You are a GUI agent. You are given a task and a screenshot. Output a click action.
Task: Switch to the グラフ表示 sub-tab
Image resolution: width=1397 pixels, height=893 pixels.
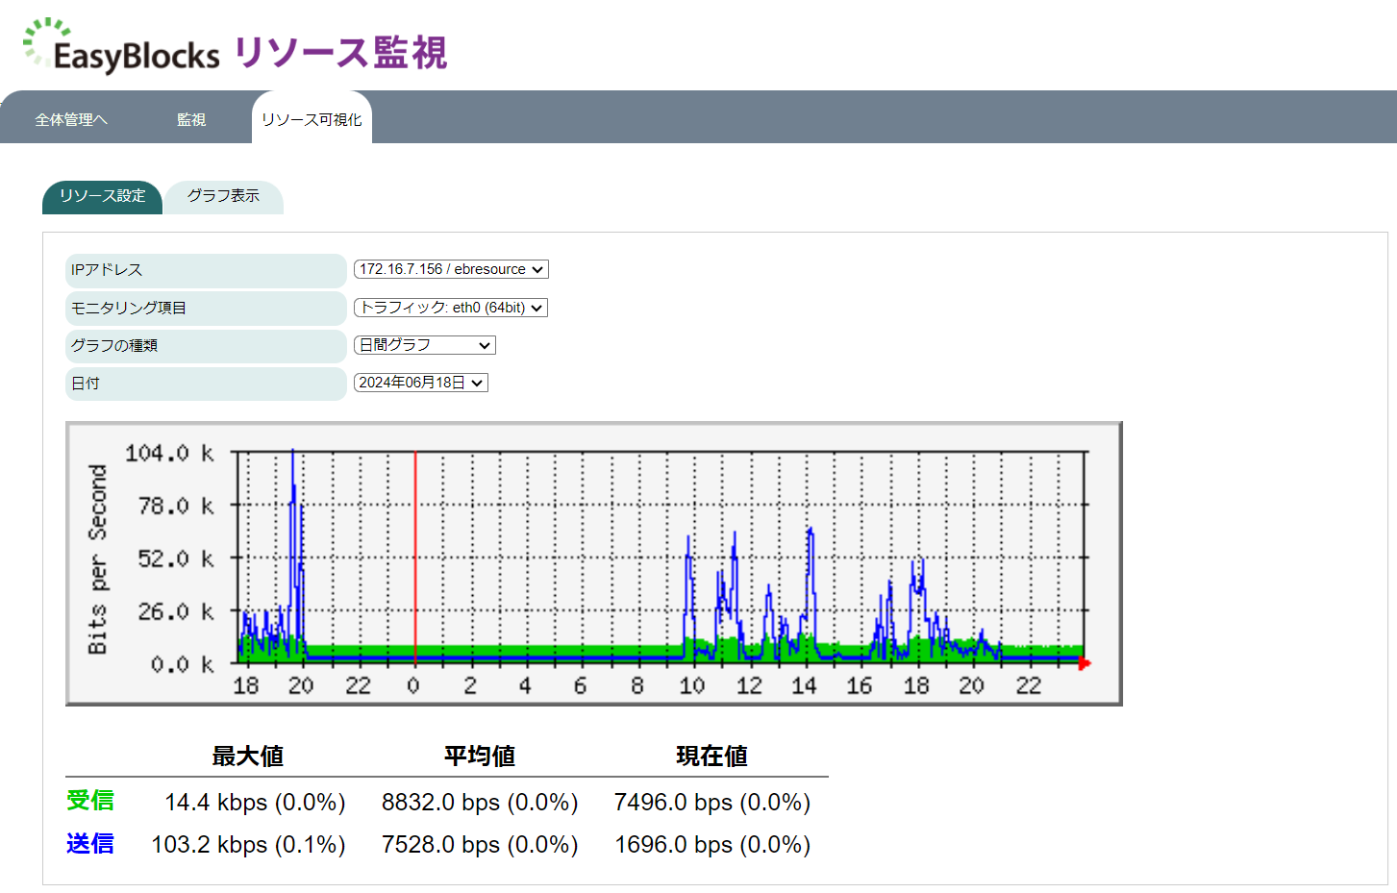(223, 196)
